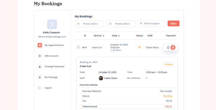Click the democst1@bookingp.com email text
Image resolution: width=216 pixels, height=110 pixels.
[52, 37]
